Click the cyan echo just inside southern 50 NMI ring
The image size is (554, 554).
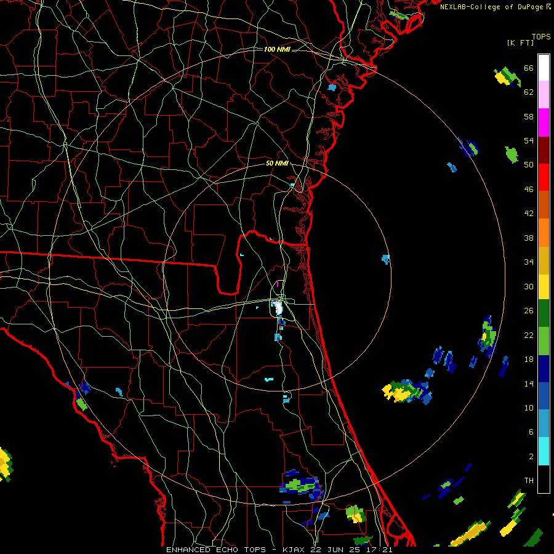coord(269,379)
